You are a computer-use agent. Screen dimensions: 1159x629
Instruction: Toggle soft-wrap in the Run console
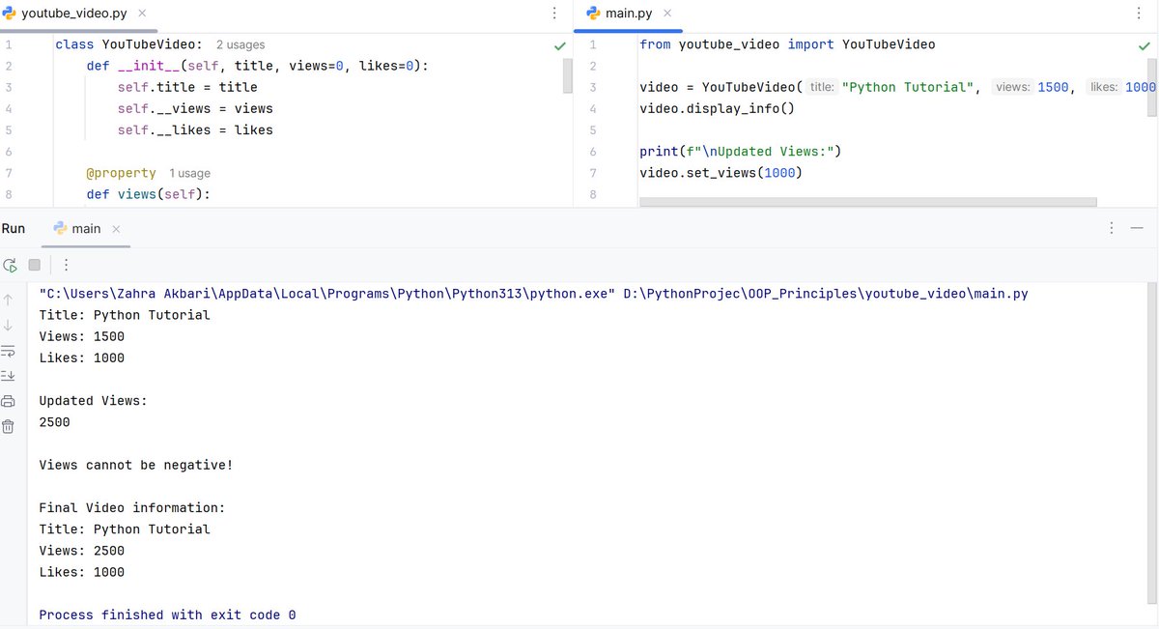pos(8,350)
